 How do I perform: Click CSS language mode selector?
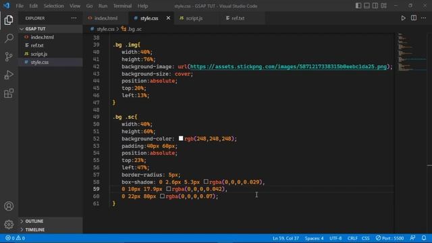pos(366,238)
